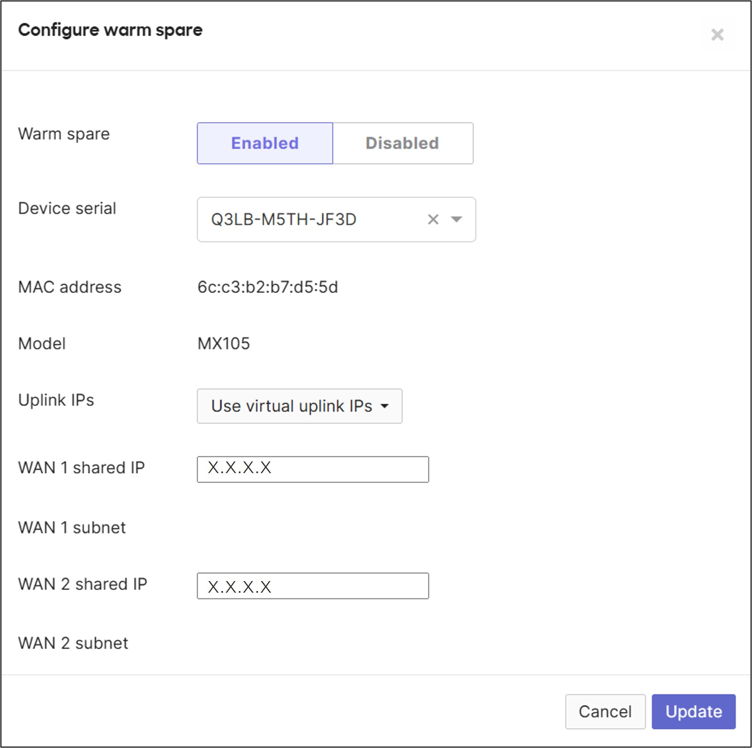Focus the WAN 2 shared IP field
This screenshot has height=748, width=752.
tap(313, 585)
